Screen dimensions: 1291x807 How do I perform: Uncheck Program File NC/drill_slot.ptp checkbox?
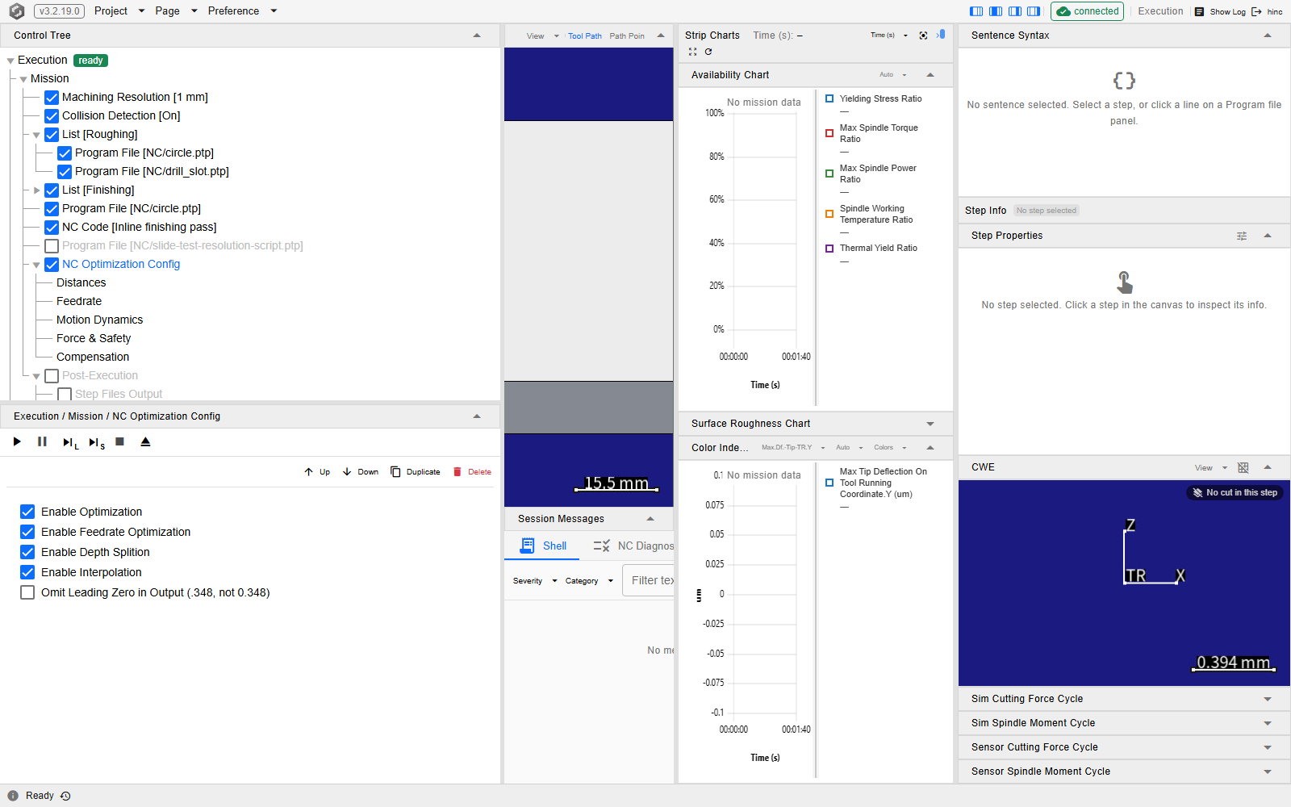coord(65,172)
